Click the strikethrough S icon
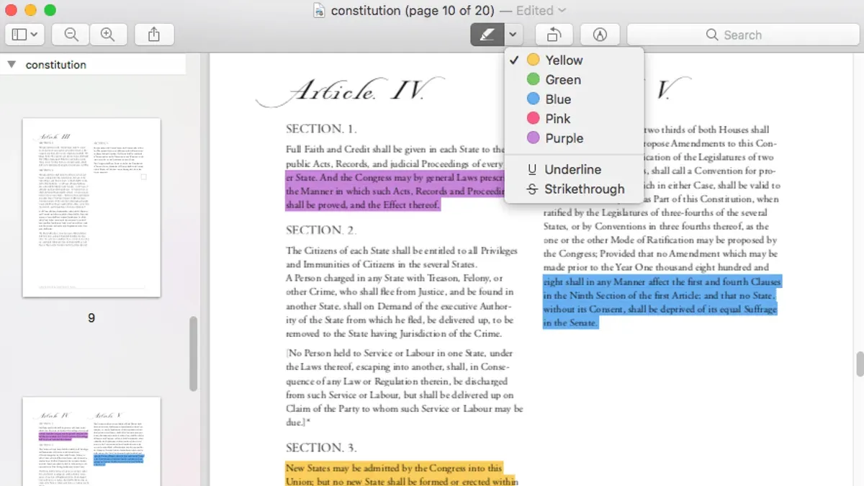Viewport: 864px width, 486px height. click(532, 189)
